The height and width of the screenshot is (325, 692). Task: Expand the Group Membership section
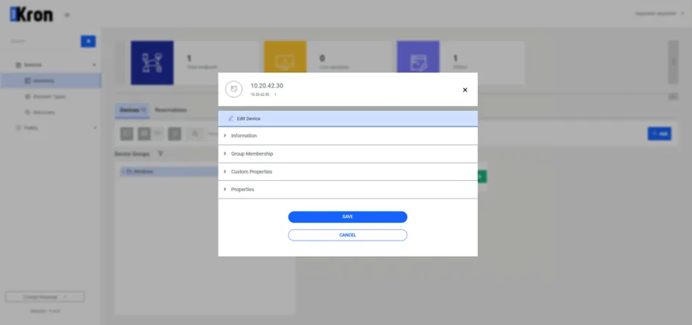tap(347, 154)
